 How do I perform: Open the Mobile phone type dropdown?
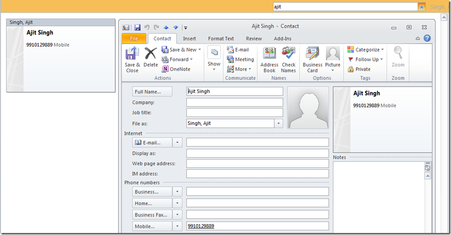pos(178,227)
